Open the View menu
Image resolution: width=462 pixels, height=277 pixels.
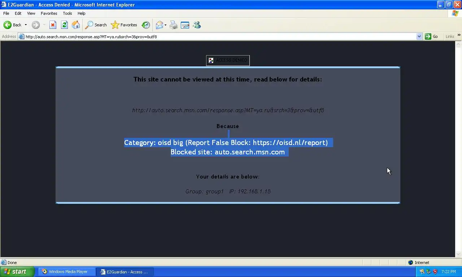tap(31, 13)
